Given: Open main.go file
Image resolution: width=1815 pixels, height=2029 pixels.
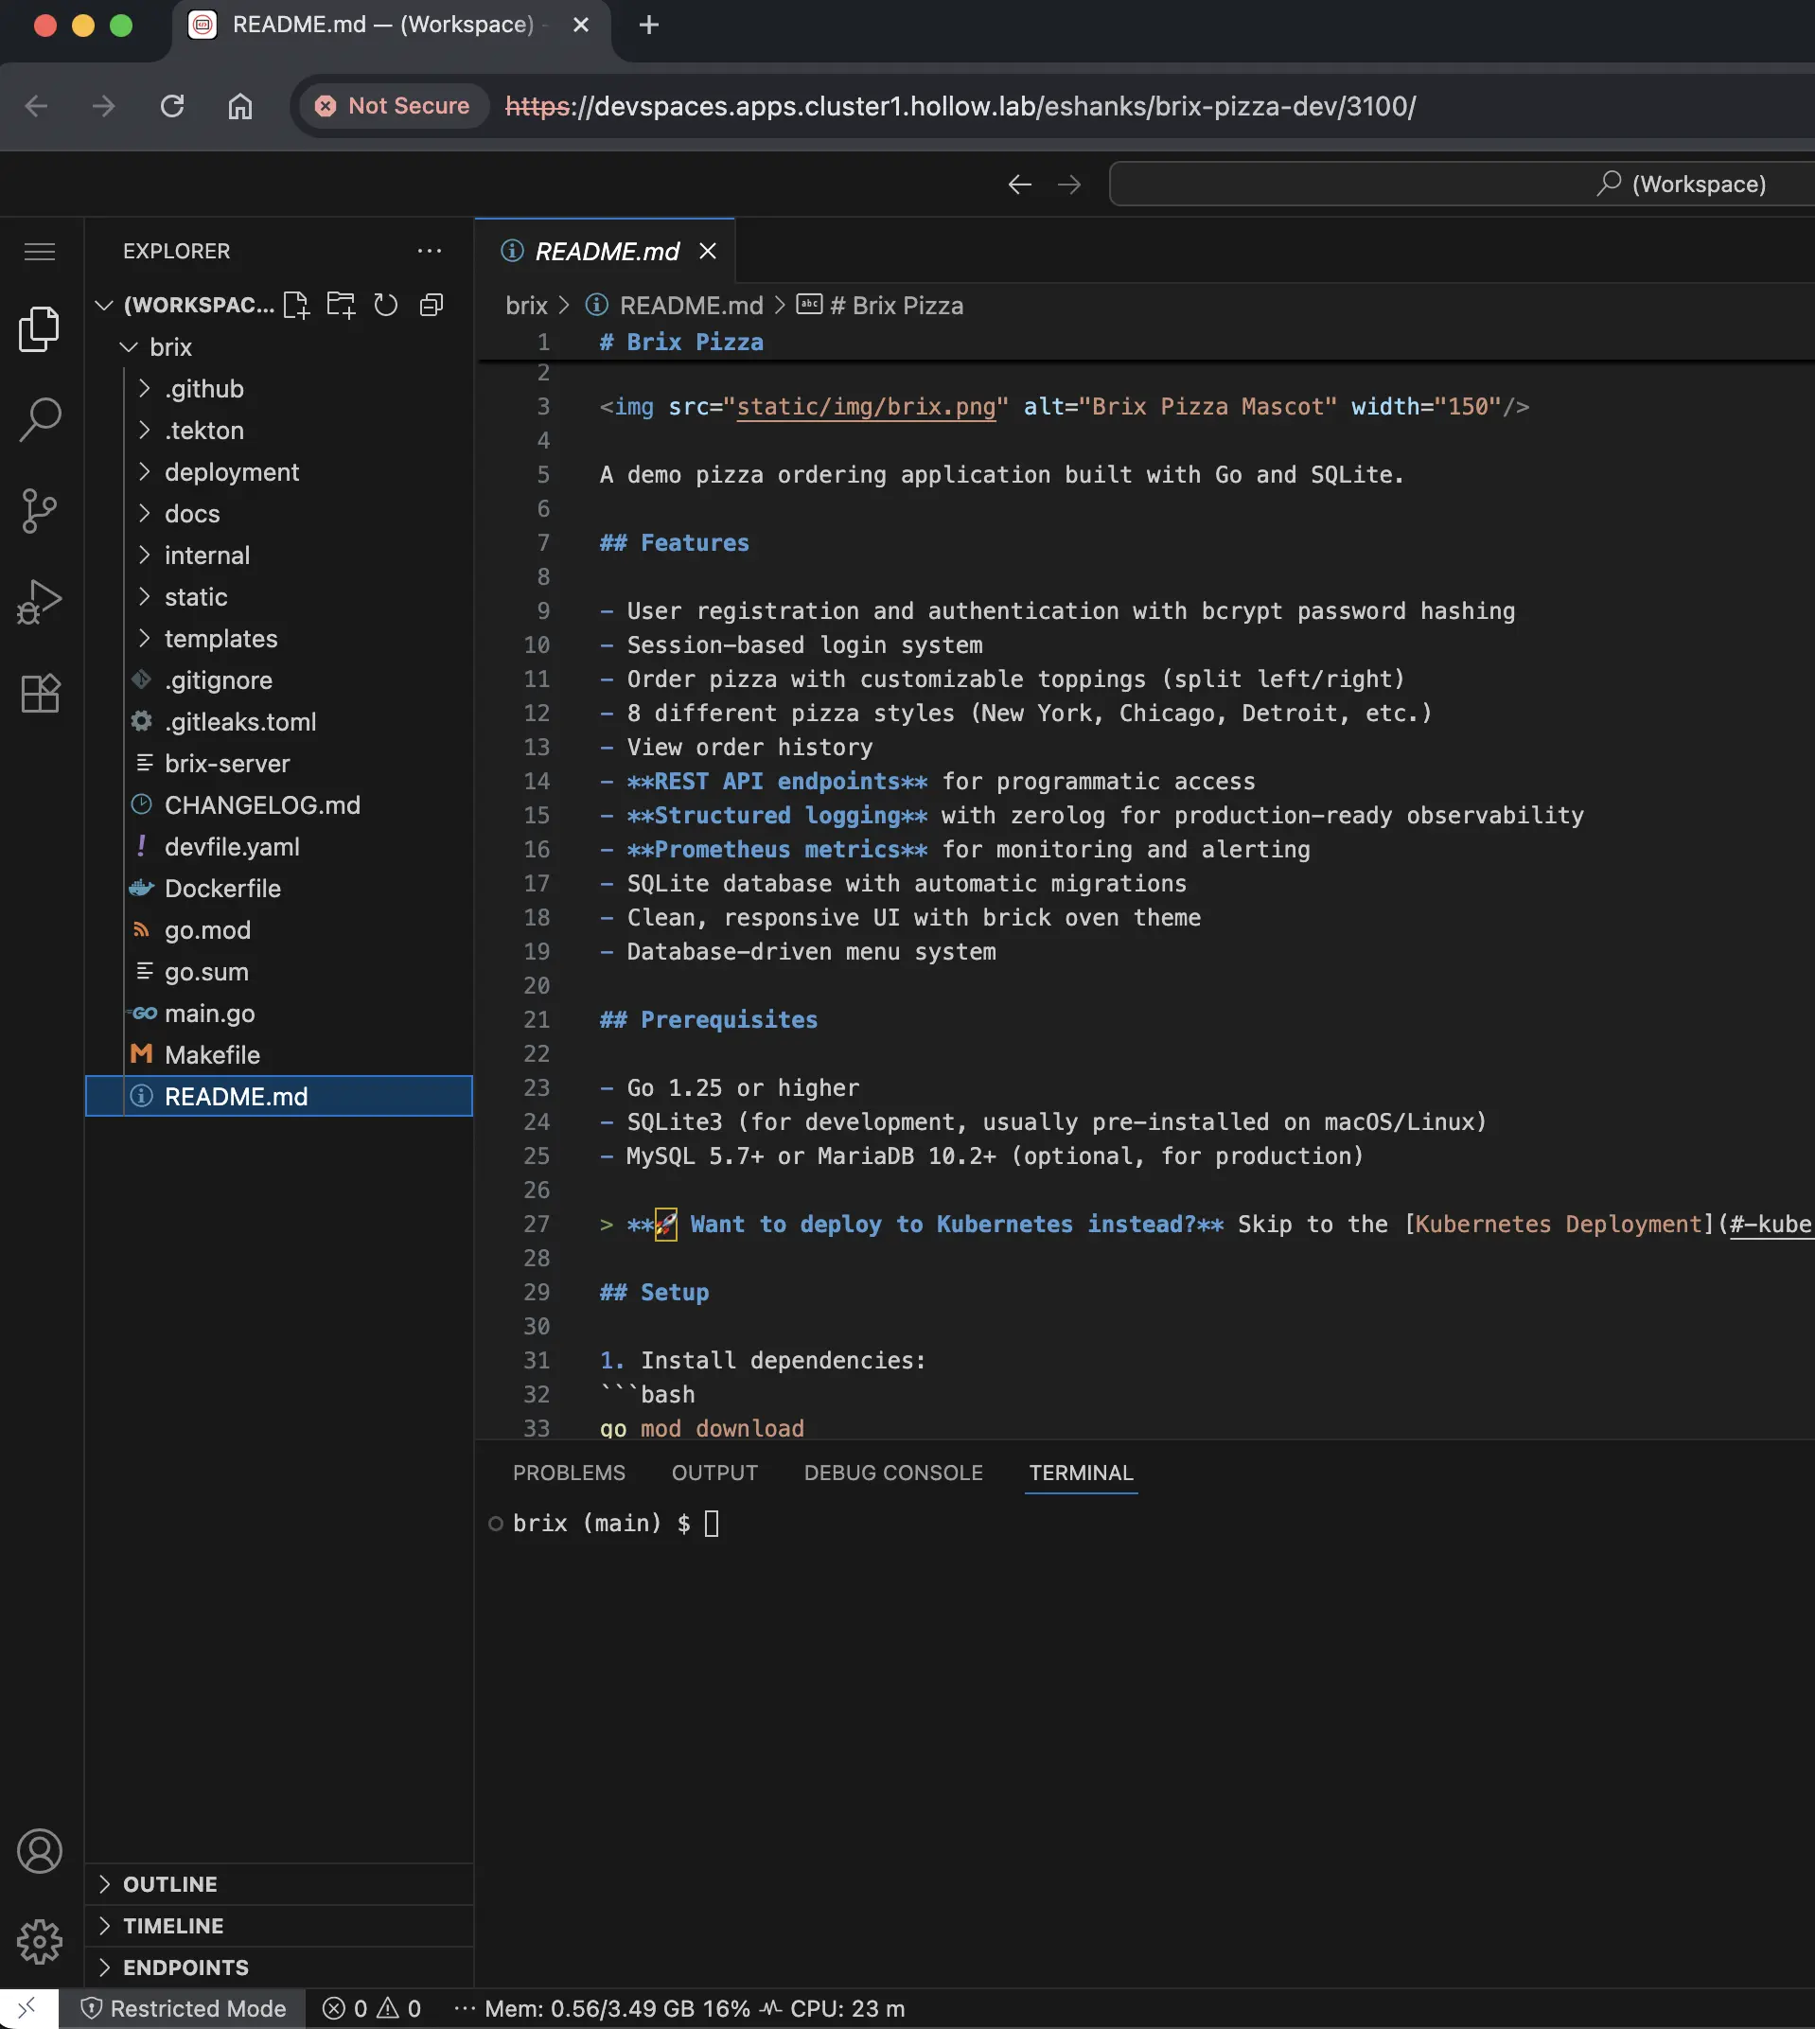Looking at the screenshot, I should [279, 1013].
